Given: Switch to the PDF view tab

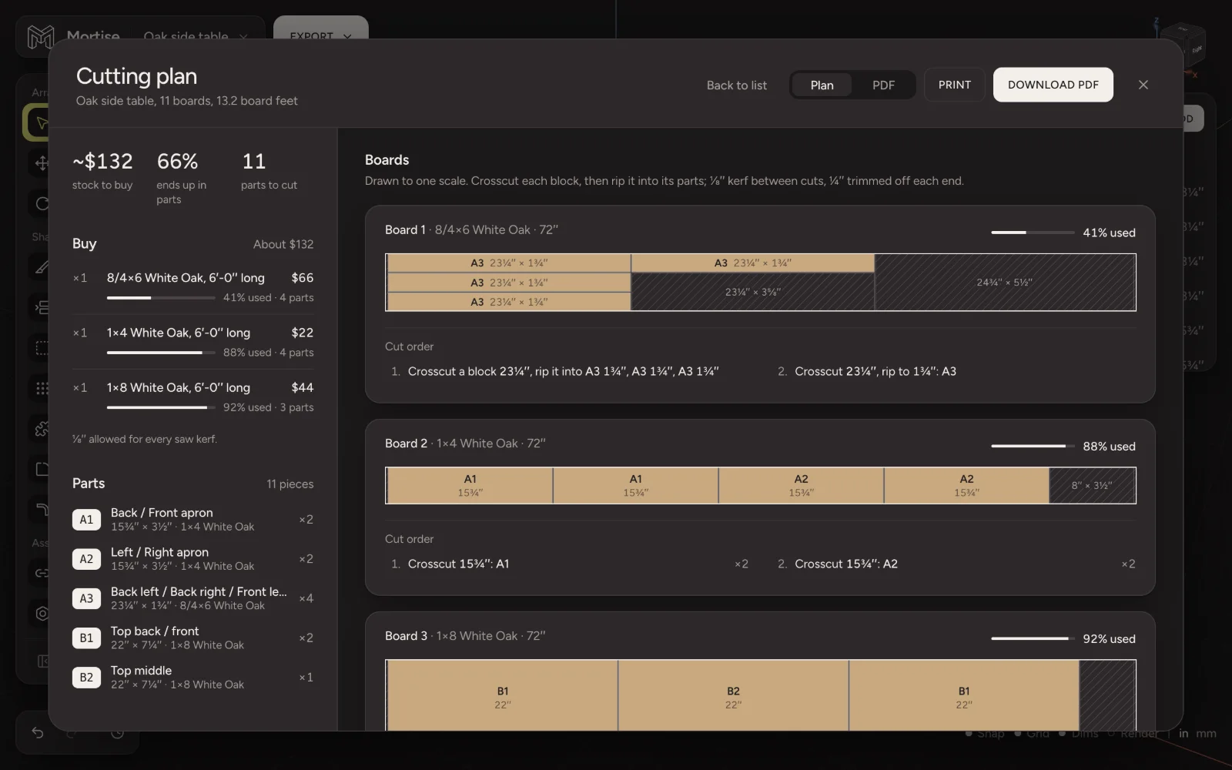Looking at the screenshot, I should point(883,85).
